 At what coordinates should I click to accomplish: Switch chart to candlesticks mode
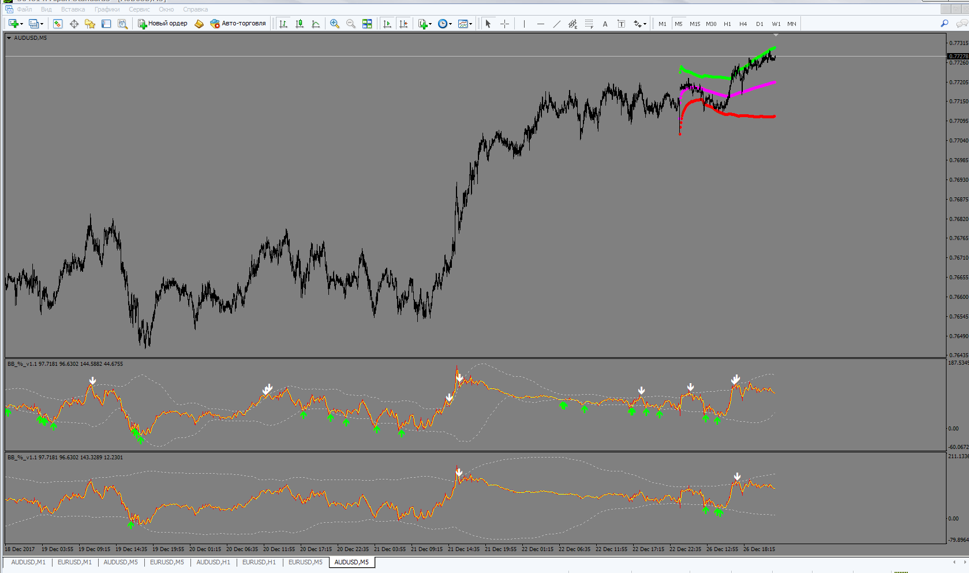[x=300, y=24]
